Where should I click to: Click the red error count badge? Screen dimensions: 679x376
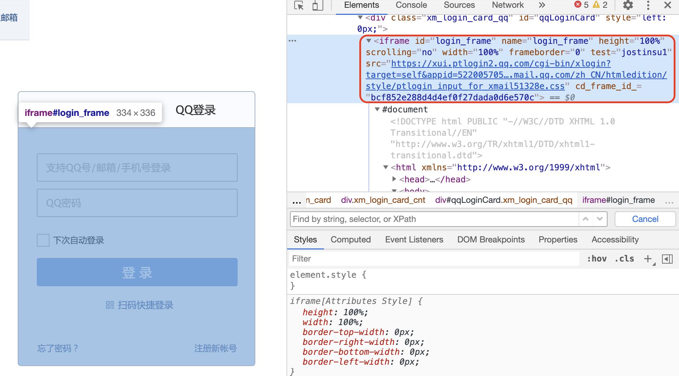tap(581, 5)
